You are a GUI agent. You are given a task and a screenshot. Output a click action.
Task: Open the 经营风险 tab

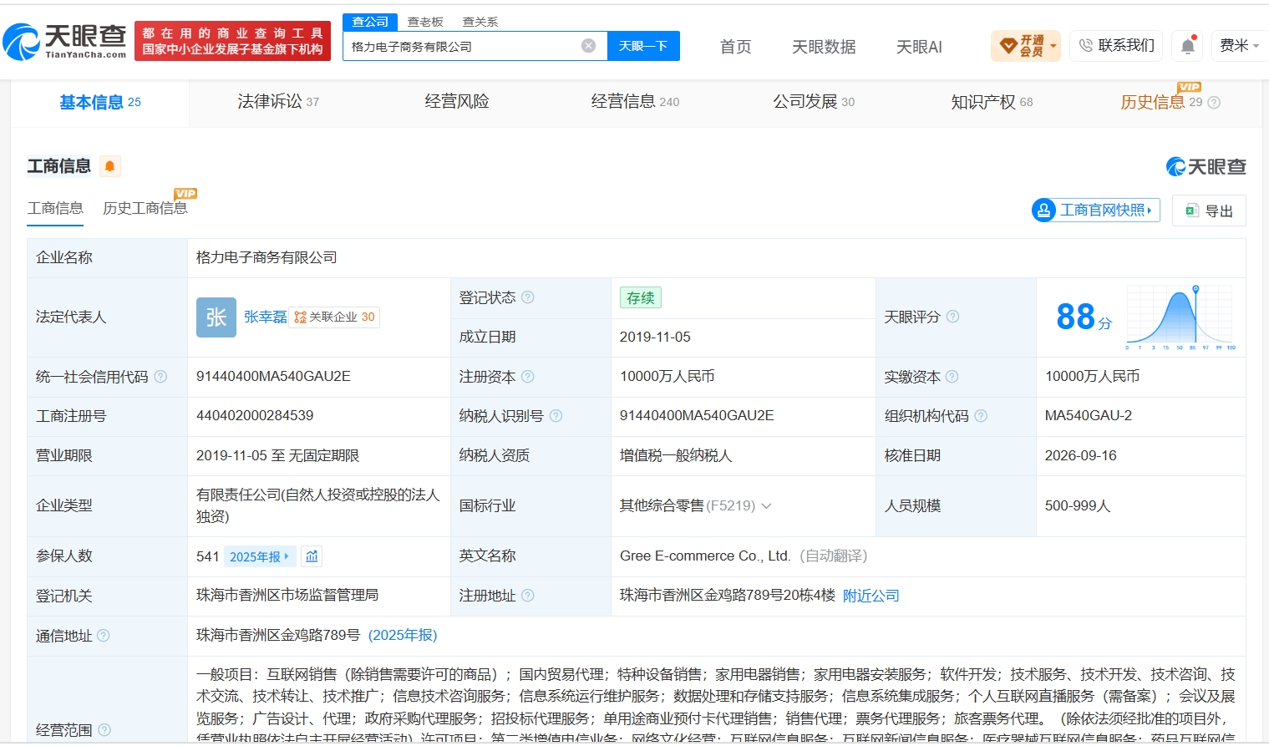pyautogui.click(x=457, y=102)
